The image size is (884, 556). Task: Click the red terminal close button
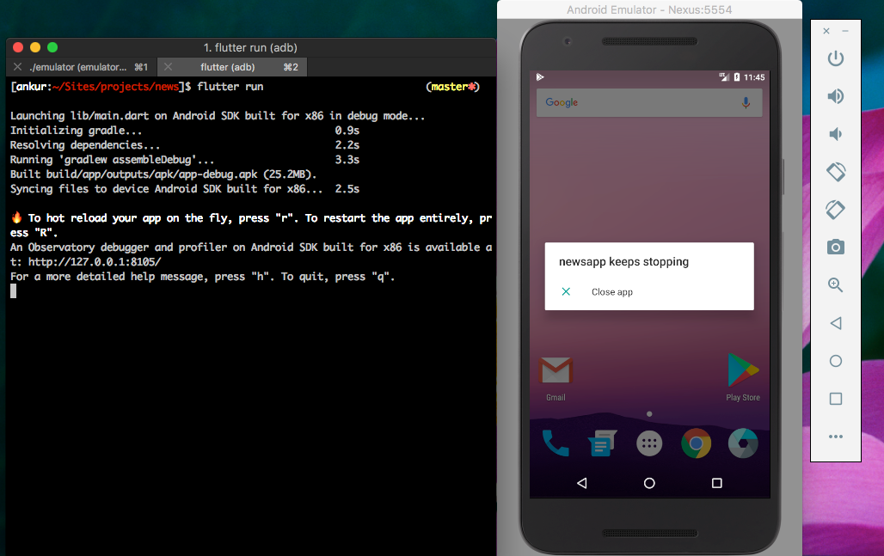pos(18,47)
